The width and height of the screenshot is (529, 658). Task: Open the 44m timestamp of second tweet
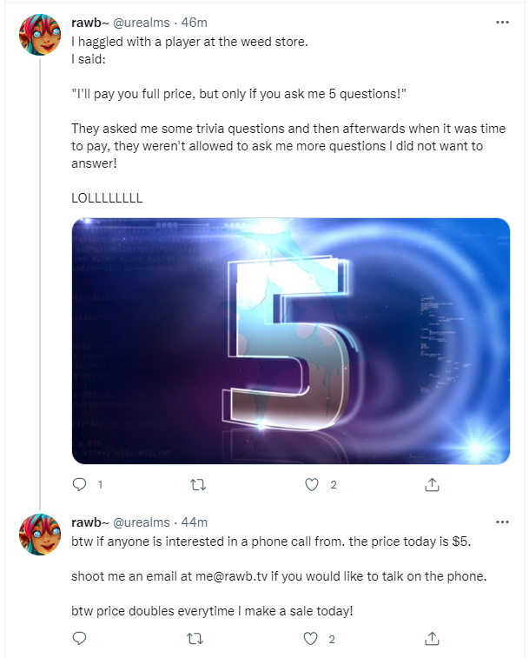195,522
